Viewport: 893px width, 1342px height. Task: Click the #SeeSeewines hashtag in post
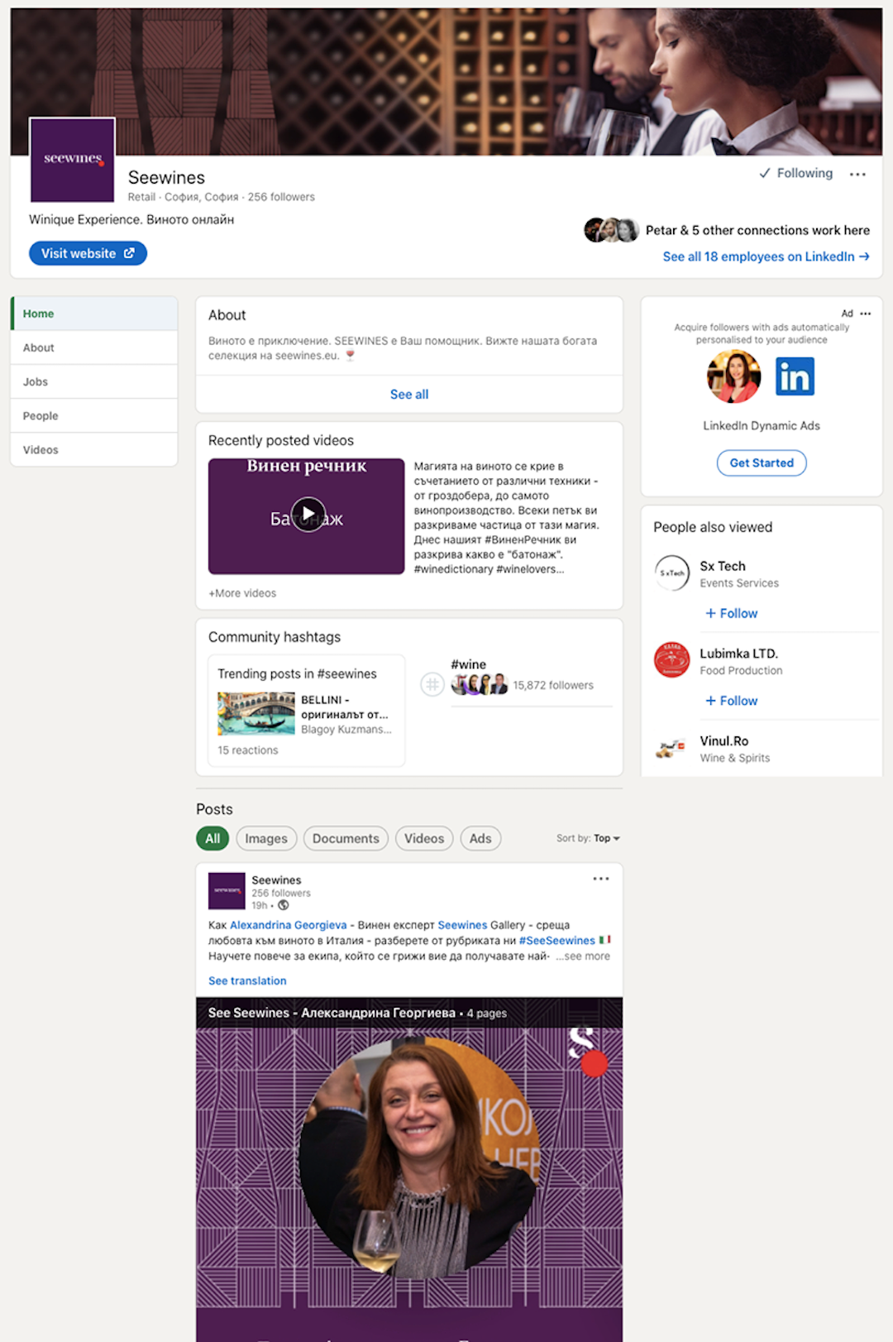[x=557, y=941]
